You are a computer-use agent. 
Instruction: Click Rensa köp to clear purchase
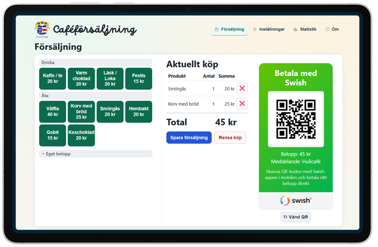point(230,138)
